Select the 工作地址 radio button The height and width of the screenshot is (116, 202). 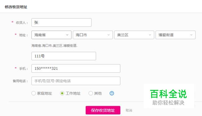pyautogui.click(x=62, y=93)
